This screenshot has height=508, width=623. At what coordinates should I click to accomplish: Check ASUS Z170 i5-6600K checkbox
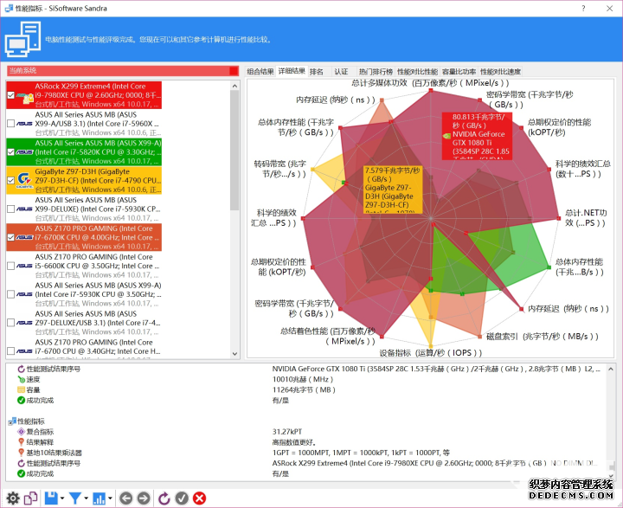point(10,266)
